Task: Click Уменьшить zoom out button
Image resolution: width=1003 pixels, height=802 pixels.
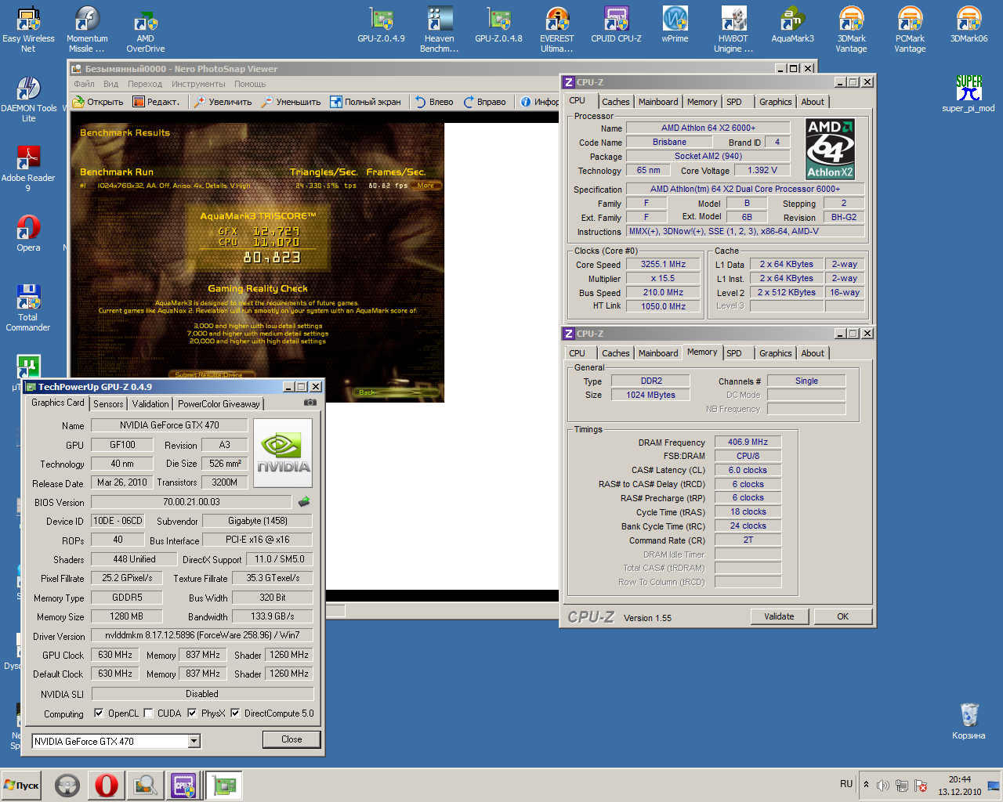Action: point(291,102)
